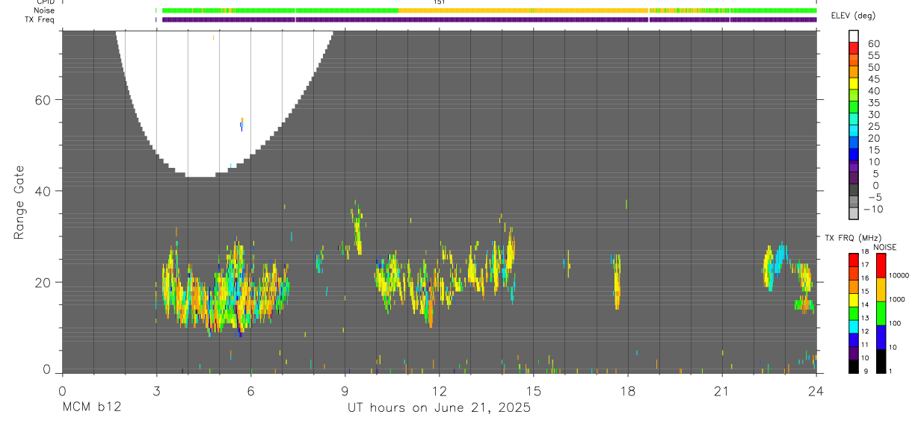Click the '60' label on the ELEV legend
Image resolution: width=918 pixels, height=423 pixels.
(873, 44)
